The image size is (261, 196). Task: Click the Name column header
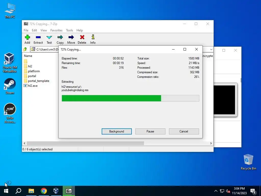[x=28, y=56]
